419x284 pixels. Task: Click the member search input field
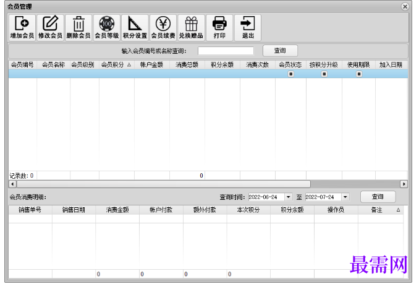click(226, 51)
